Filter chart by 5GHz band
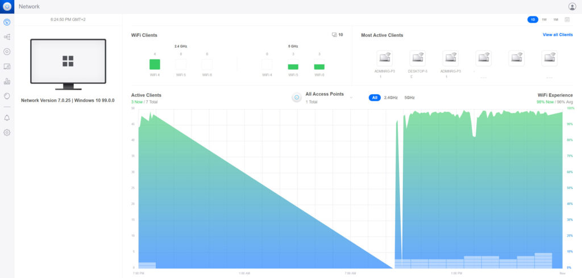582x278 pixels. pos(409,98)
